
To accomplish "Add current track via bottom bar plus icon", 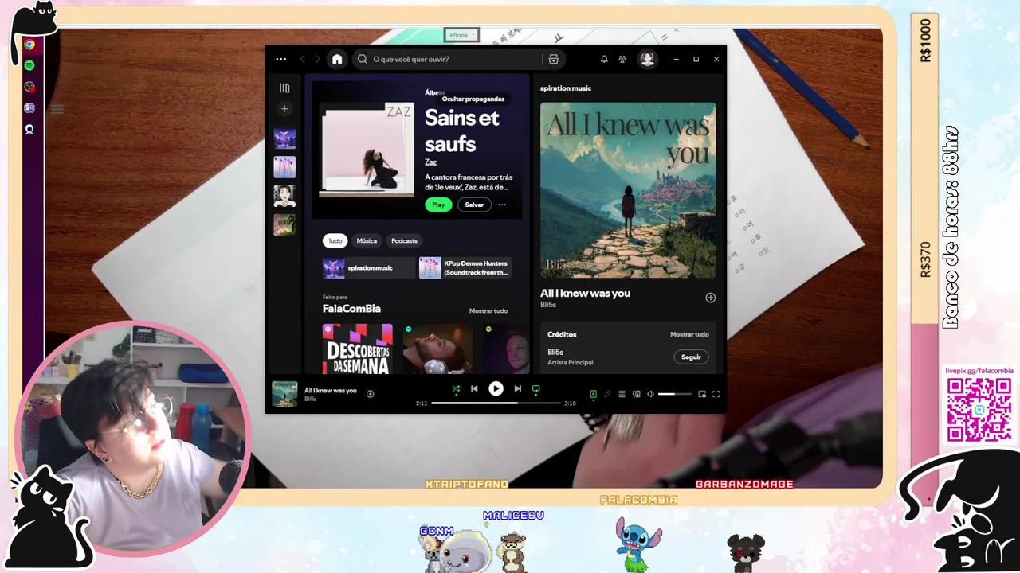I will (370, 394).
